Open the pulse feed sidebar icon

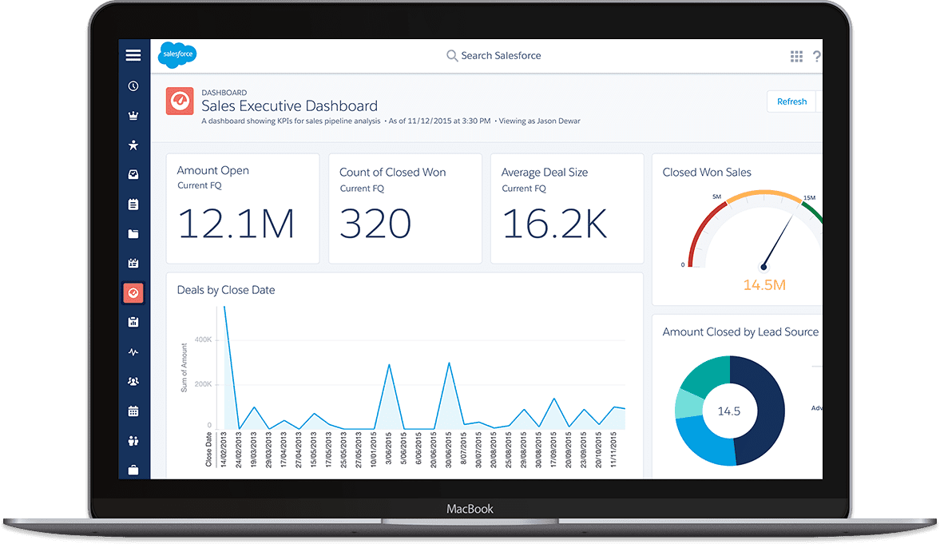133,352
